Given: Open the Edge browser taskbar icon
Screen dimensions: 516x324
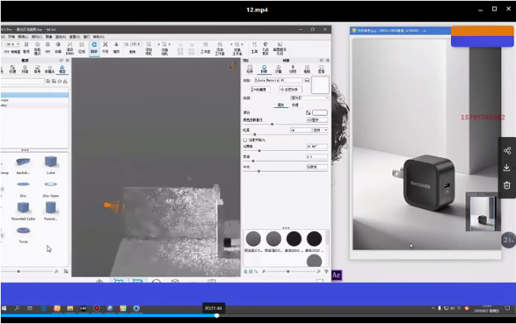Looking at the screenshot, I should coord(44,308).
